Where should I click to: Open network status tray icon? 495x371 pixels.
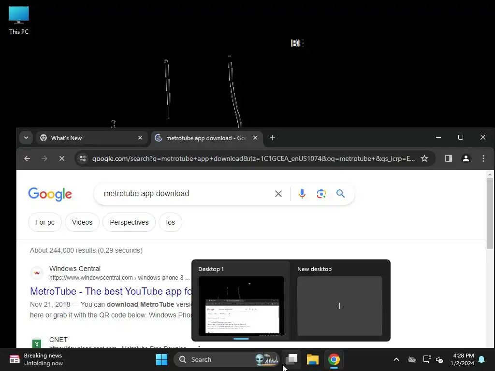(x=427, y=359)
